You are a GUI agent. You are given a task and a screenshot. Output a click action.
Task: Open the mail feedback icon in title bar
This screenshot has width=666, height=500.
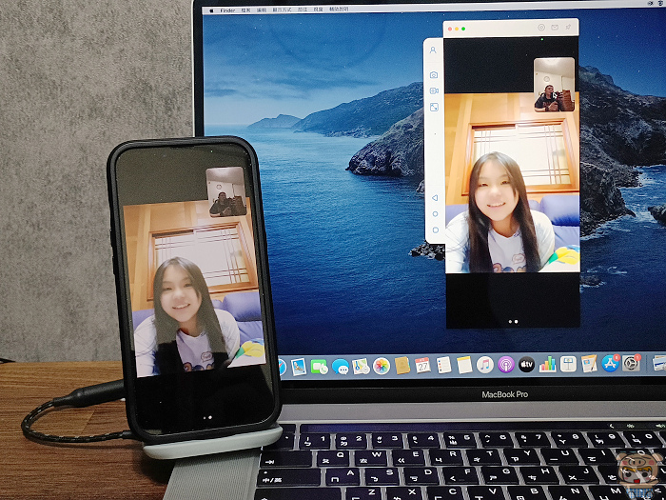[x=555, y=28]
